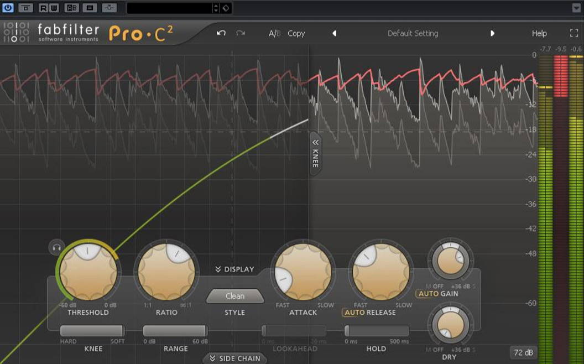
Task: Click the Lookahead slider
Action: (294, 330)
